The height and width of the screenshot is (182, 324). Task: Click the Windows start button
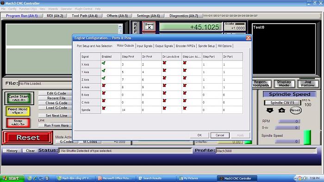point(12,178)
